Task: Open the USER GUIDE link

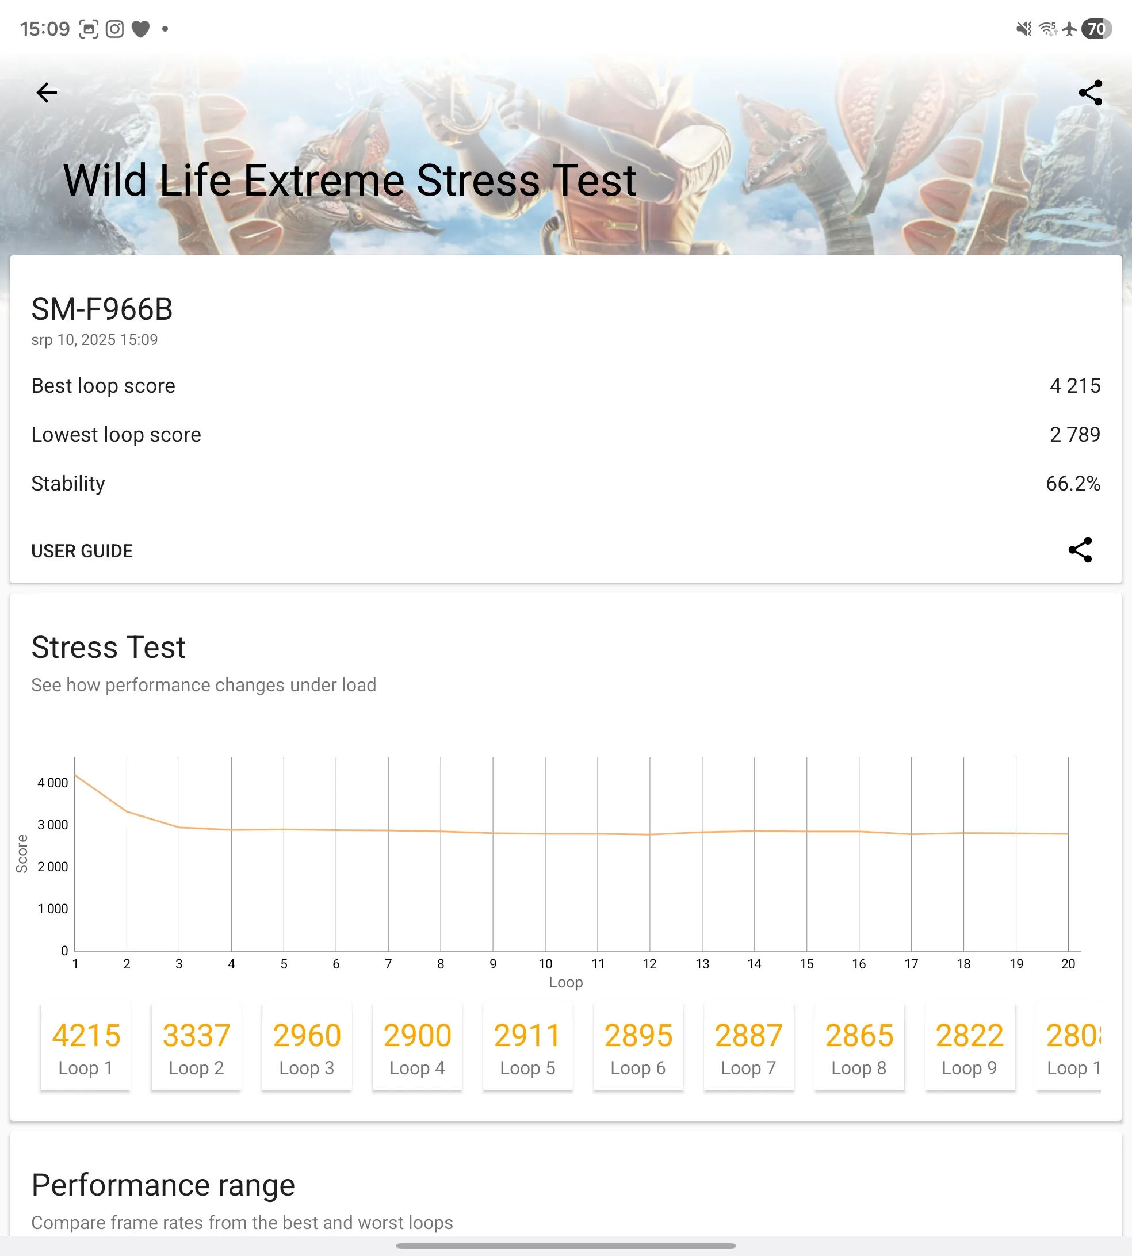Action: pos(82,551)
